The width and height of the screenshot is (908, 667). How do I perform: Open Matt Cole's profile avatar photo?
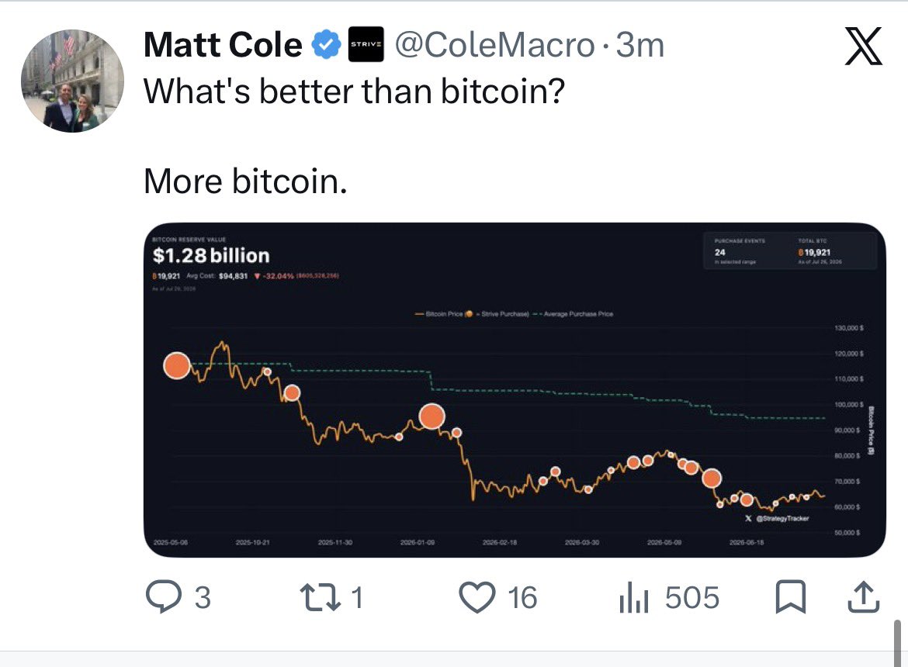click(x=72, y=81)
